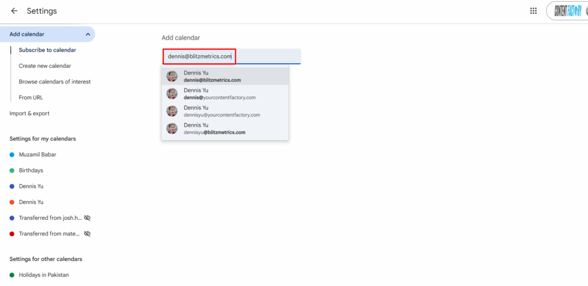Collapse the Add calendar section chevron

click(x=88, y=34)
